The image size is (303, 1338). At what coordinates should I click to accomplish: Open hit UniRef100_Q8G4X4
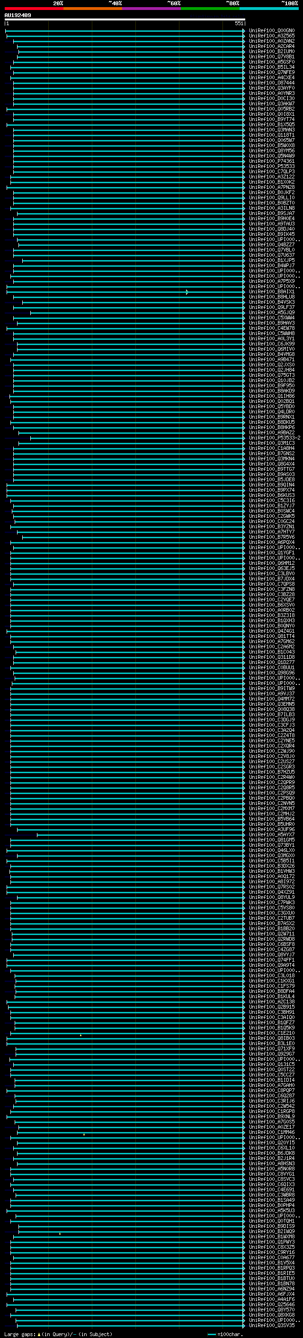(272, 464)
